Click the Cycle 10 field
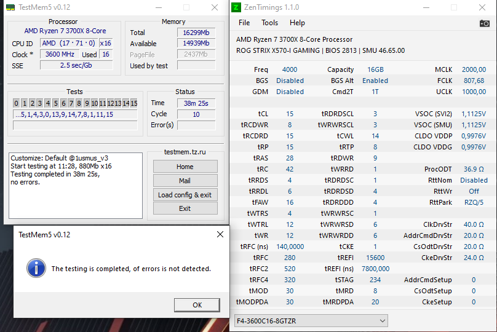 tap(196, 114)
